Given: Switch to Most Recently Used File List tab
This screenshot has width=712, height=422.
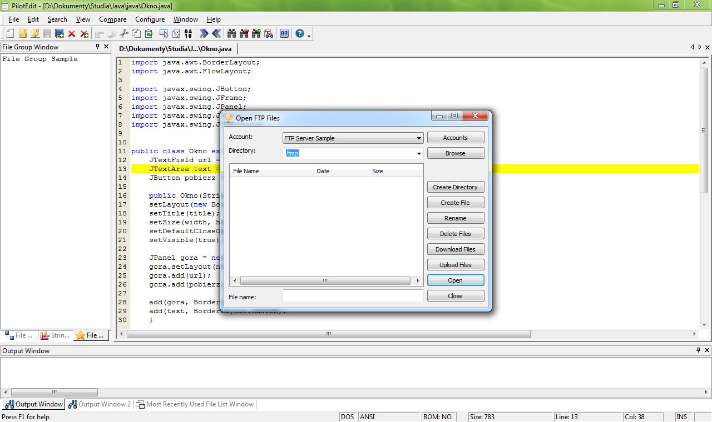Looking at the screenshot, I should 195,404.
